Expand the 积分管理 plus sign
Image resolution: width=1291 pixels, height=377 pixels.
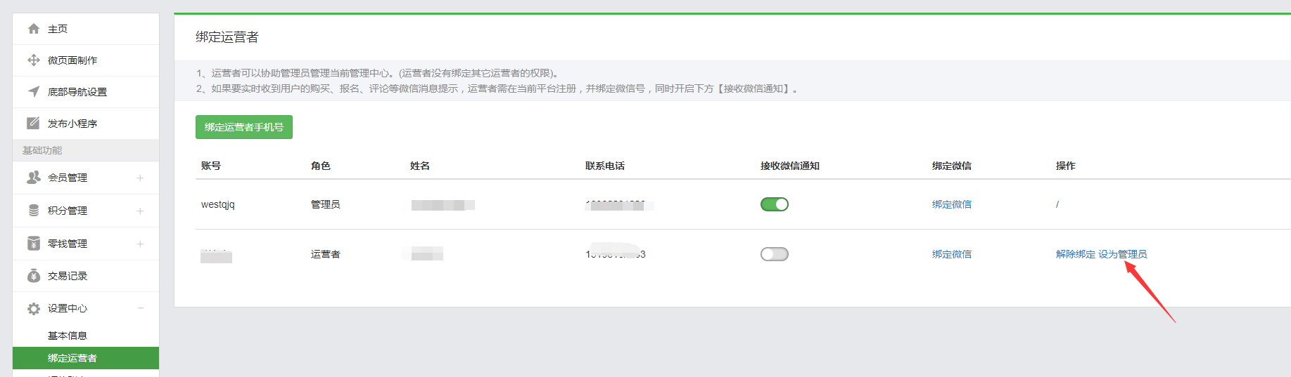click(140, 211)
